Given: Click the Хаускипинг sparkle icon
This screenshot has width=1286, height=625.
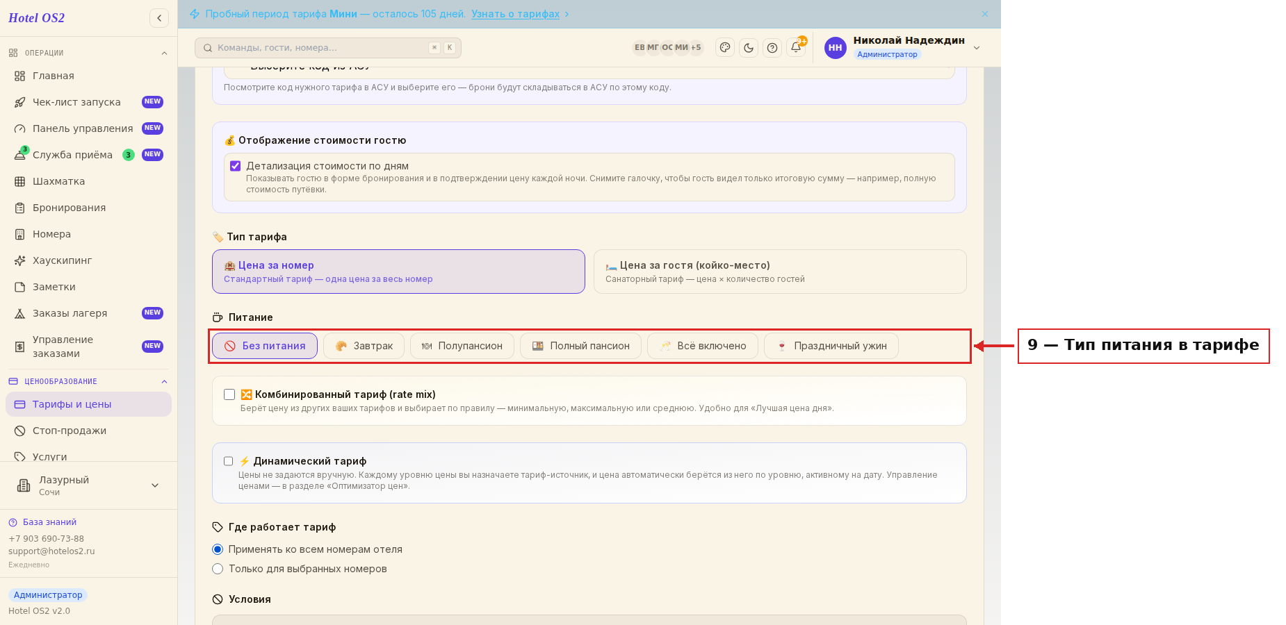Looking at the screenshot, I should click(20, 260).
